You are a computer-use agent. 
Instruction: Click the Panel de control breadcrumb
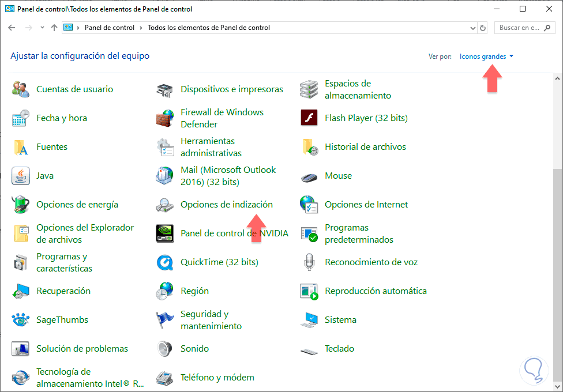109,28
